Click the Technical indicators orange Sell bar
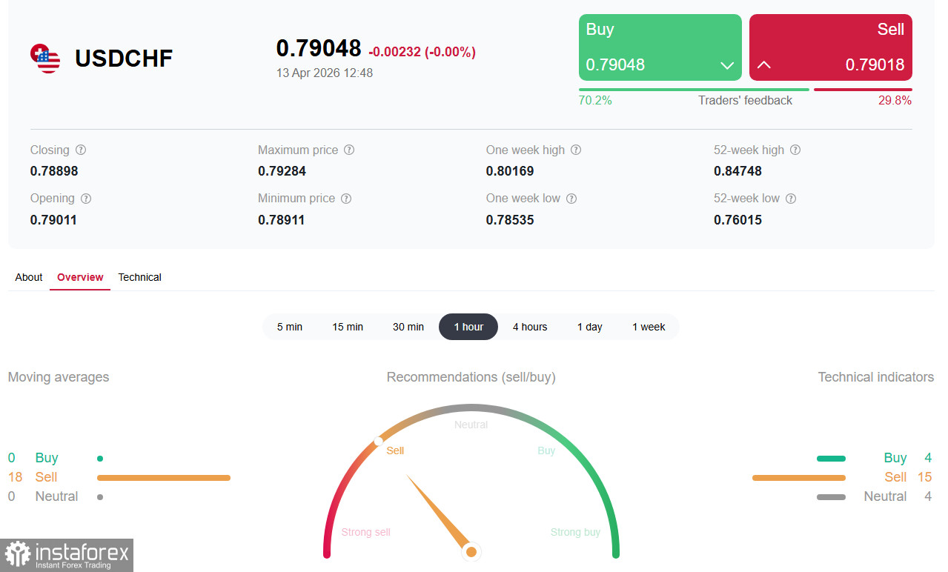The height and width of the screenshot is (572, 948). [799, 478]
